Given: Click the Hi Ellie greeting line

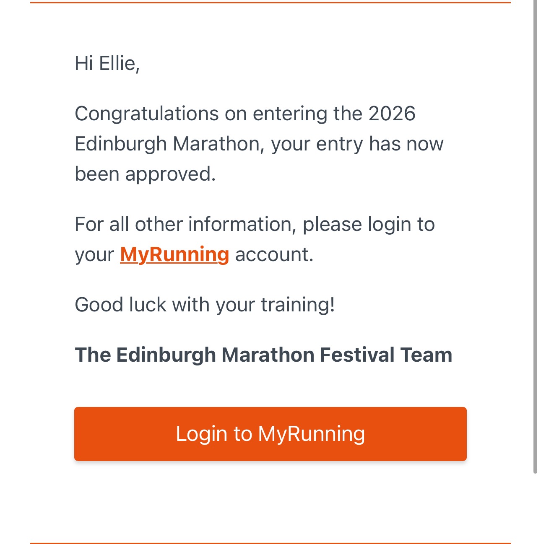Looking at the screenshot, I should [x=107, y=63].
